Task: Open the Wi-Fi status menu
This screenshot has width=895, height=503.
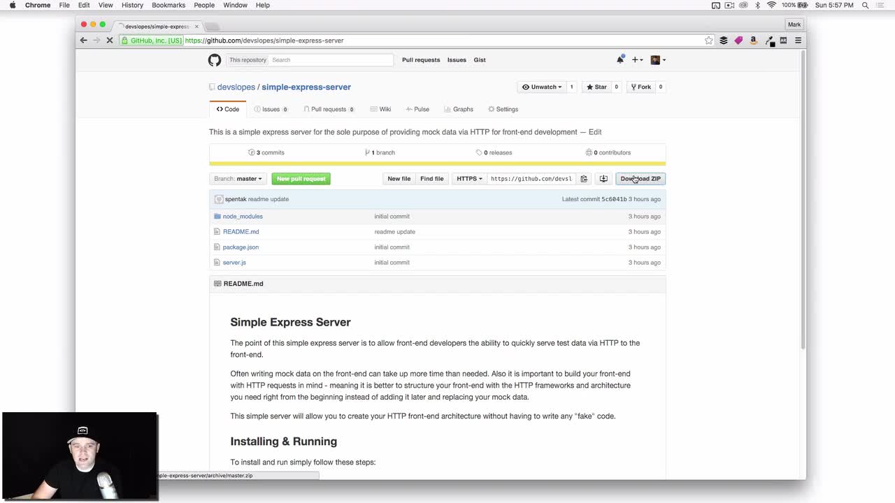Action: 772,5
